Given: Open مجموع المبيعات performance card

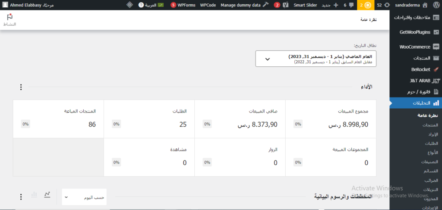Looking at the screenshot, I should coord(331,119).
